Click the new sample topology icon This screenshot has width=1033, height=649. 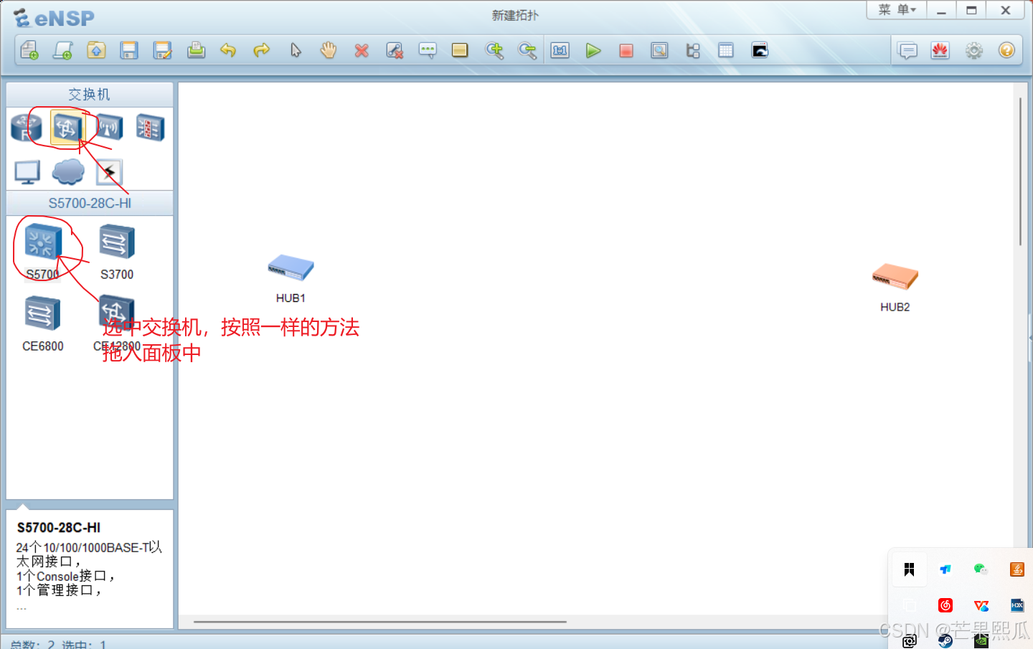63,50
